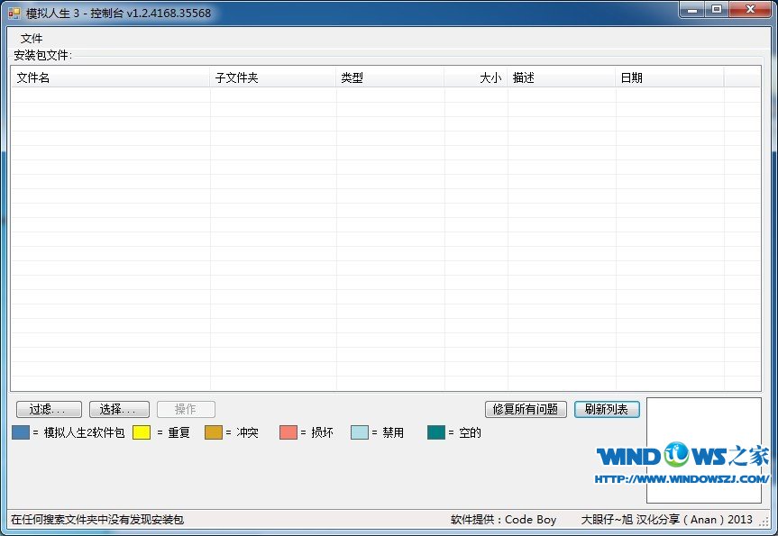Click the blue 模拟人生2软件包 color swatch
778x536 pixels.
pos(21,432)
